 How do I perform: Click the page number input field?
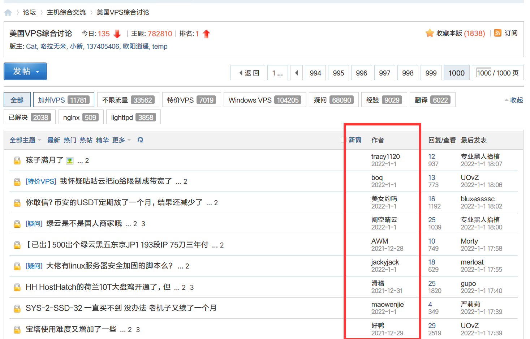484,73
